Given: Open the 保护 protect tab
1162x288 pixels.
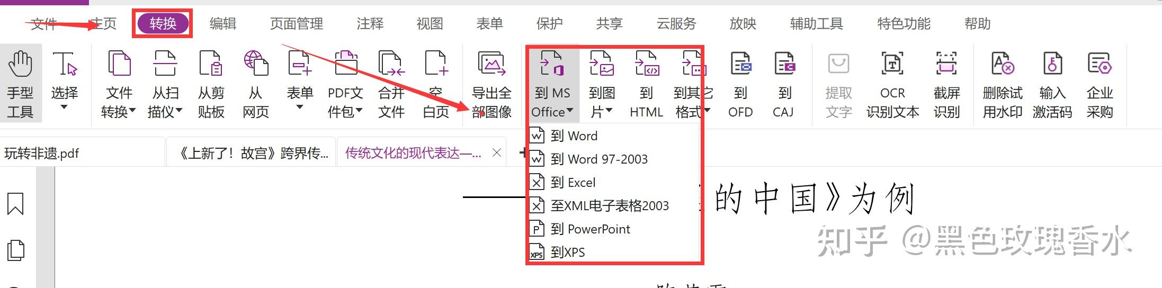Looking at the screenshot, I should pyautogui.click(x=549, y=24).
